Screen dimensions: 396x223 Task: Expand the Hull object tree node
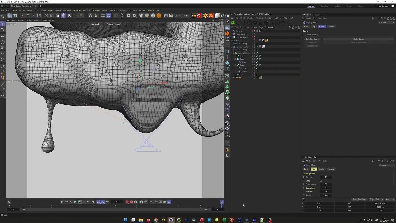click(x=235, y=75)
